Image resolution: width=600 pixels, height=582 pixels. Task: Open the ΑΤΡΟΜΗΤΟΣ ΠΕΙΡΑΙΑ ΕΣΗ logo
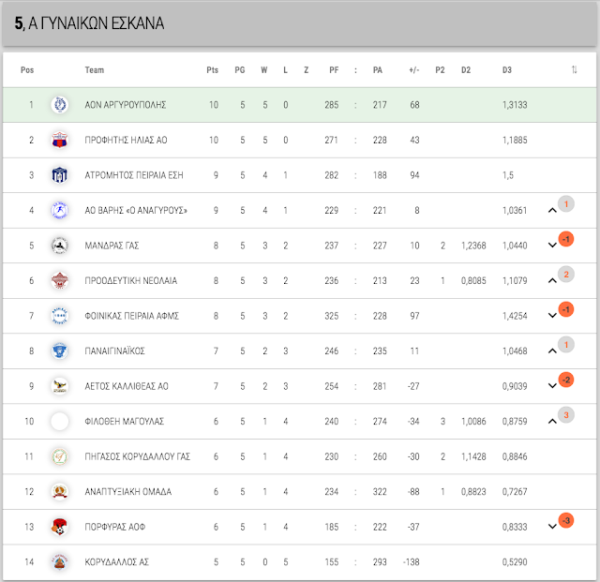[x=60, y=175]
